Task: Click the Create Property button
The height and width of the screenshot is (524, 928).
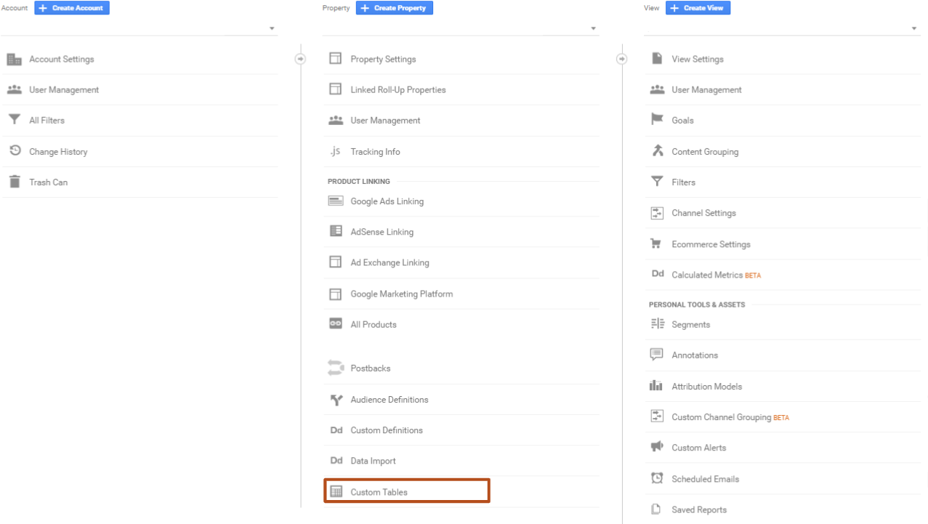Action: 394,8
